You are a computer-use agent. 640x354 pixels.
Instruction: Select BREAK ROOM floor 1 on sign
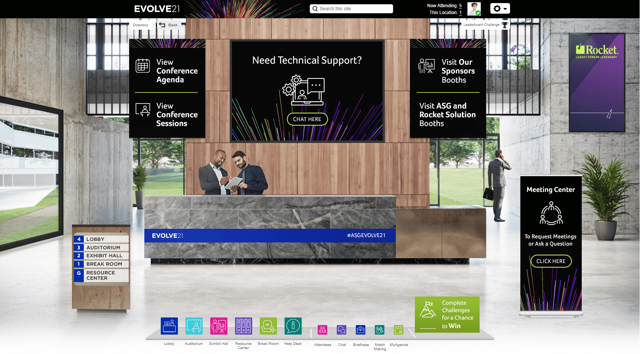pyautogui.click(x=101, y=264)
